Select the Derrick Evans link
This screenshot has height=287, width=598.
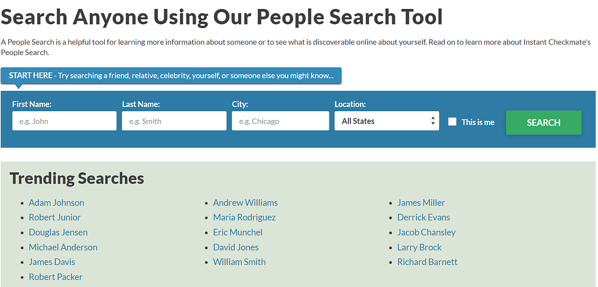pyautogui.click(x=423, y=217)
